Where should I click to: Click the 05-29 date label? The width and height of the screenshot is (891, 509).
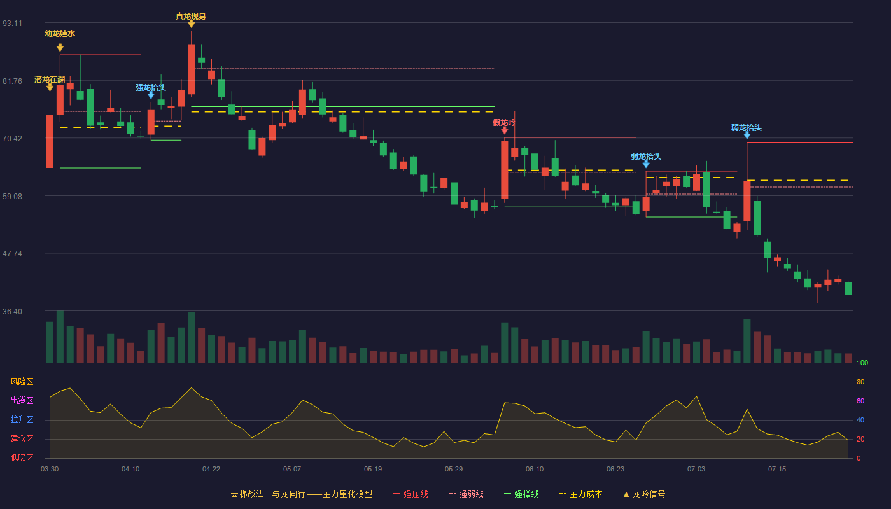click(454, 469)
